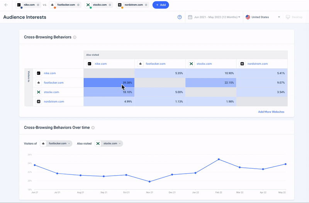
Task: Click the stockx logo in row header
Action: [x=39, y=92]
